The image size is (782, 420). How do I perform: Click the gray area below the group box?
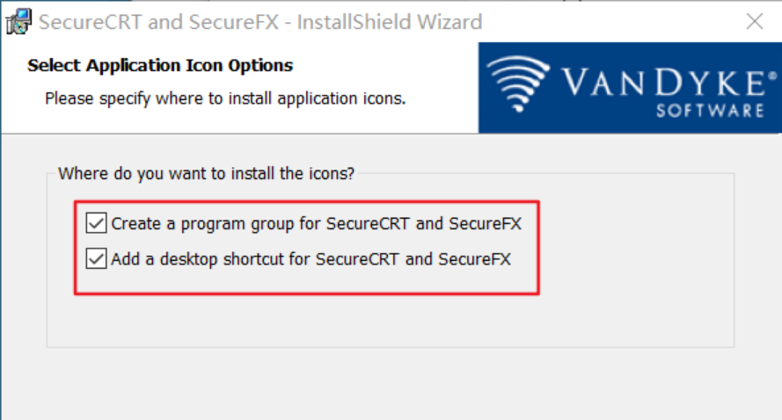tap(387, 382)
